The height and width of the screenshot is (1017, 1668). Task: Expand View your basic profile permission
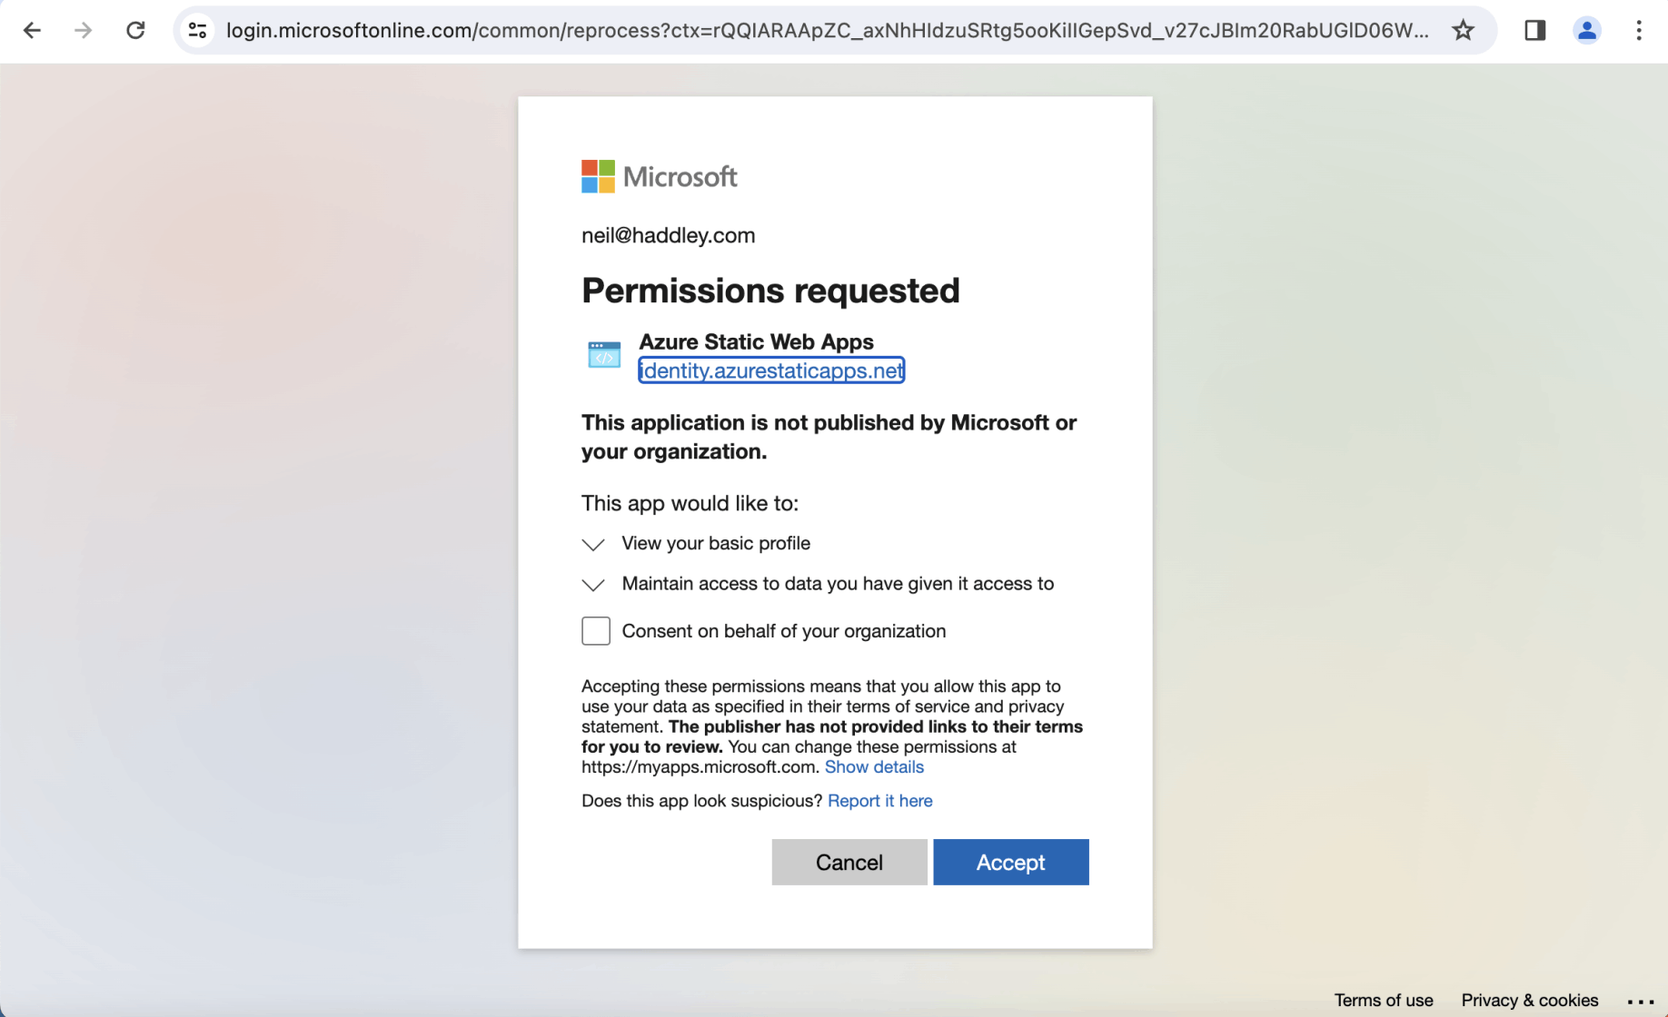click(593, 545)
